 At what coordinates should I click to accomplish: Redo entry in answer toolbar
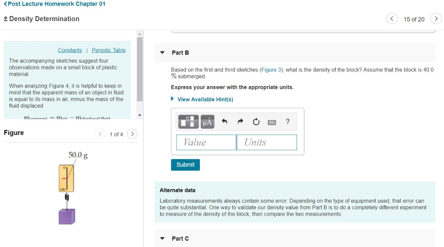point(240,122)
